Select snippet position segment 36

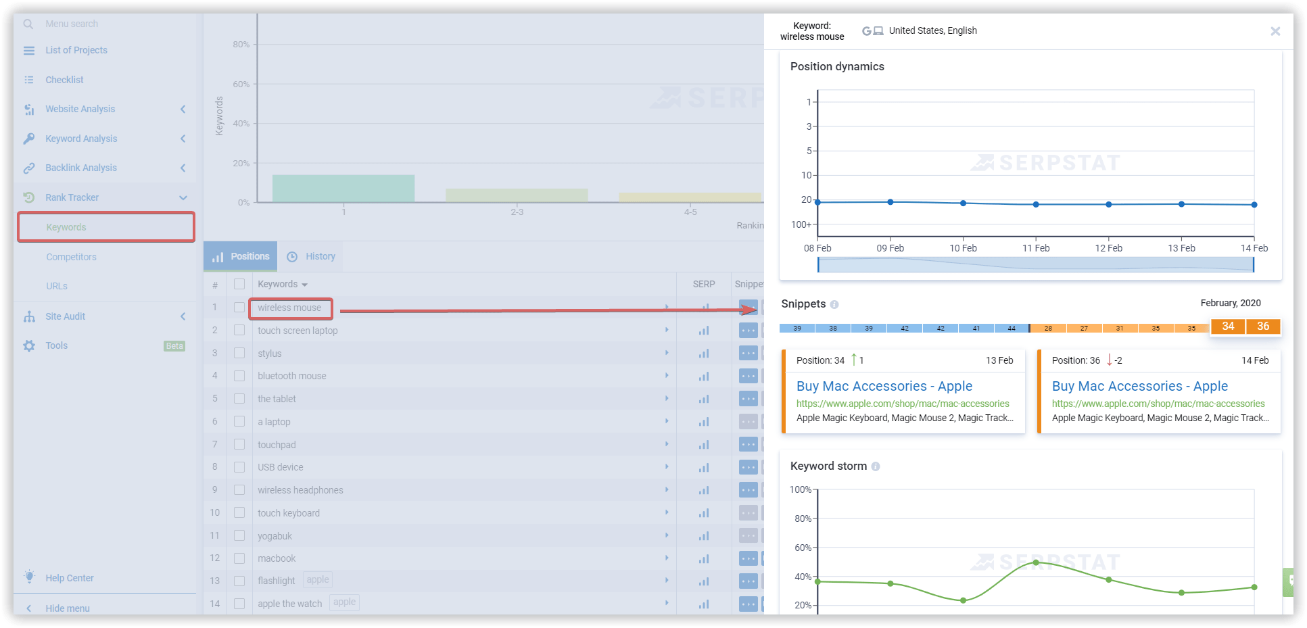click(x=1263, y=327)
